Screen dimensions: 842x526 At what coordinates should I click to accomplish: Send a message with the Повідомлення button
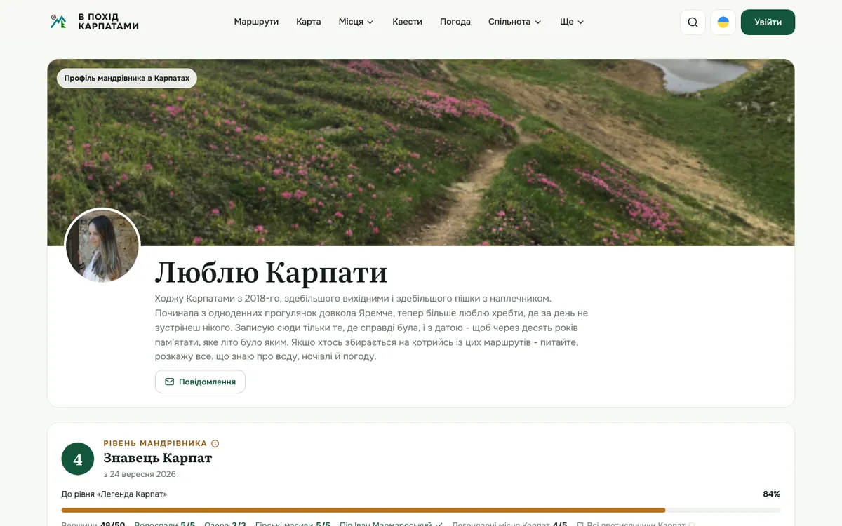[200, 382]
